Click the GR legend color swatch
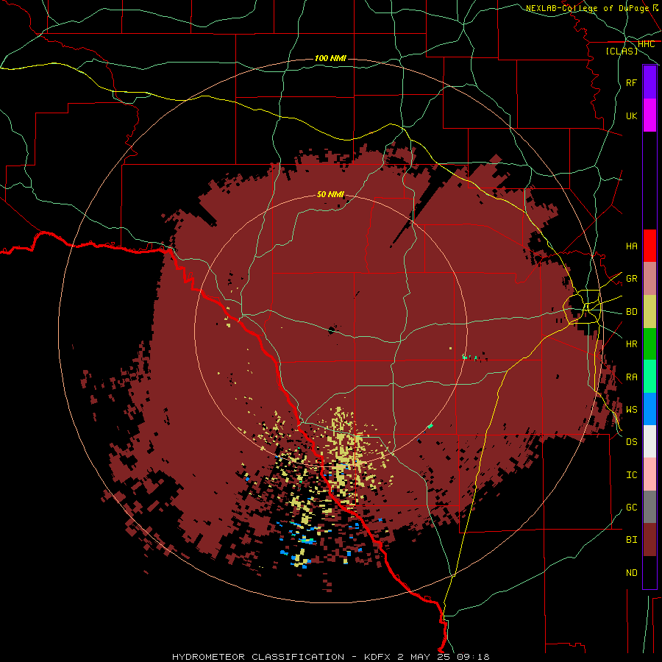 point(649,279)
